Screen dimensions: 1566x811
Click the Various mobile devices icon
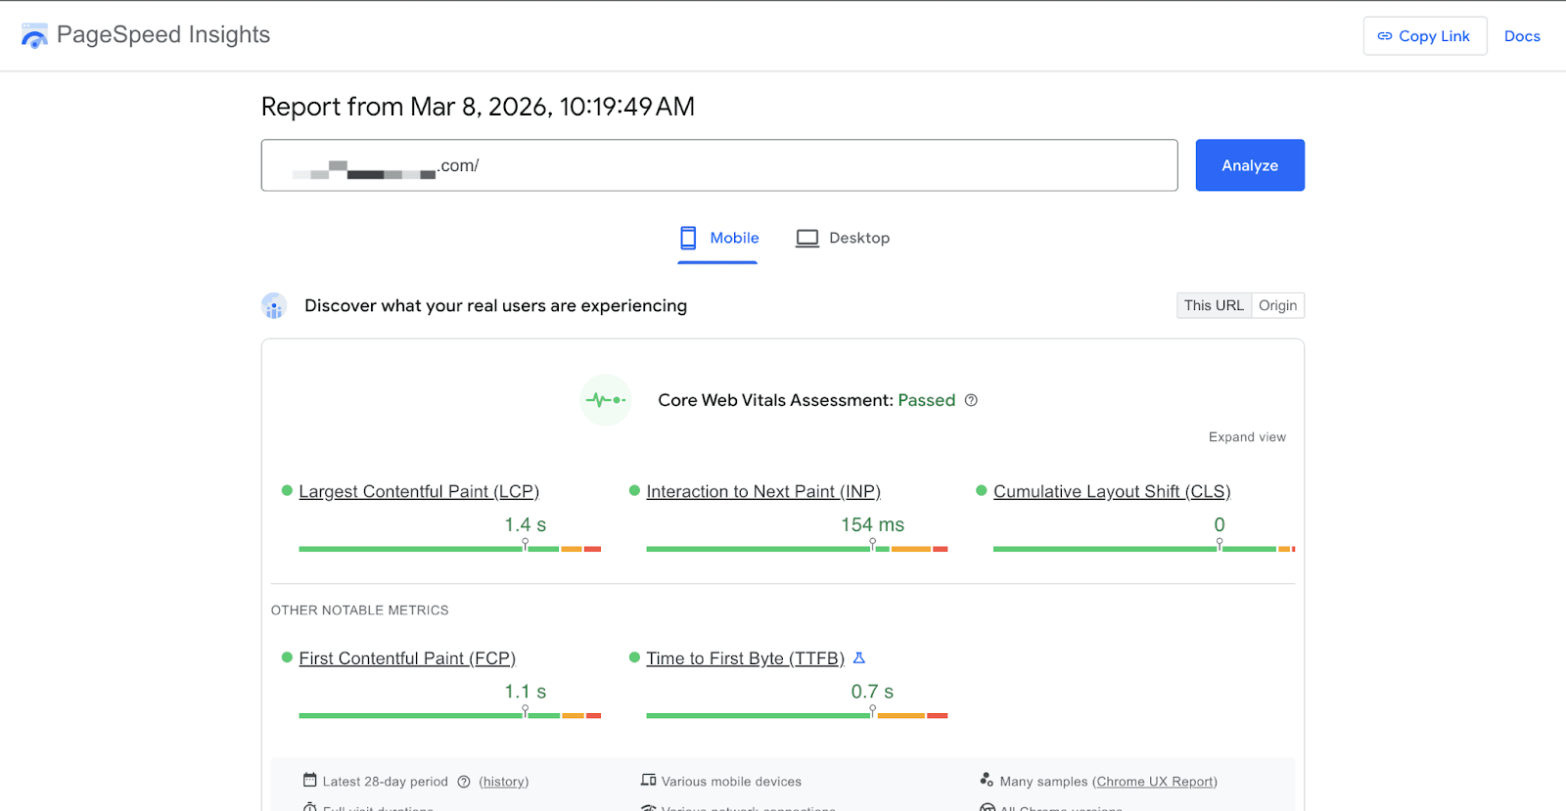click(x=648, y=781)
